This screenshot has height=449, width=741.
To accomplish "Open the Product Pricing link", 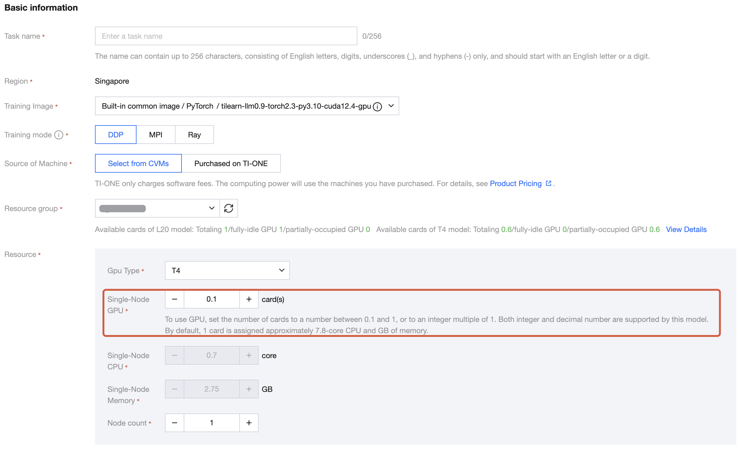I will tap(515, 184).
